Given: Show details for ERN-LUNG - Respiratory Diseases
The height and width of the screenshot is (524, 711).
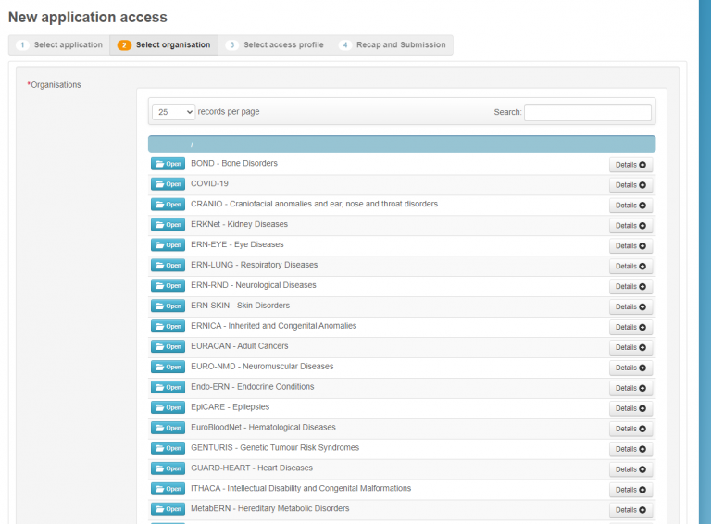Looking at the screenshot, I should pos(630,266).
